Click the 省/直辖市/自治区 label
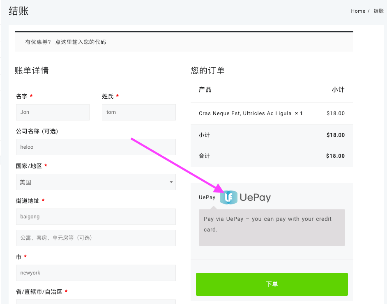 (x=39, y=292)
